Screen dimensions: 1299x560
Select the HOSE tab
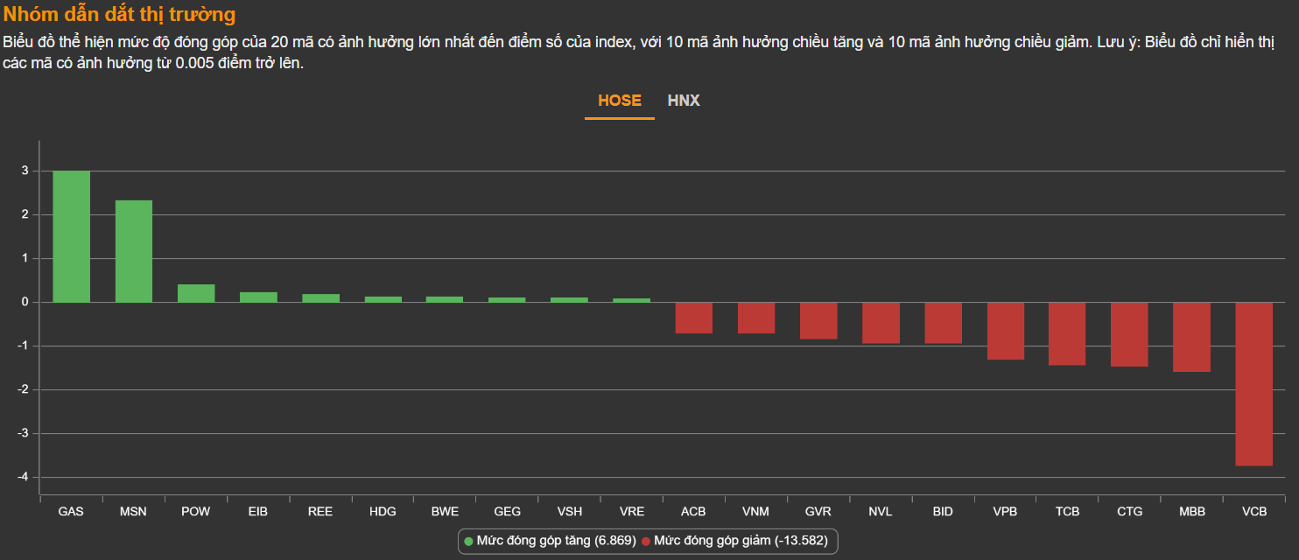pyautogui.click(x=620, y=101)
